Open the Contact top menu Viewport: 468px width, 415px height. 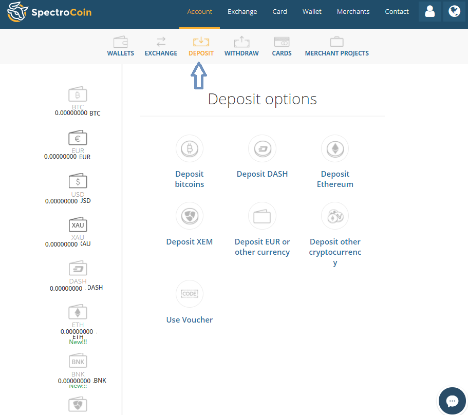pos(397,12)
